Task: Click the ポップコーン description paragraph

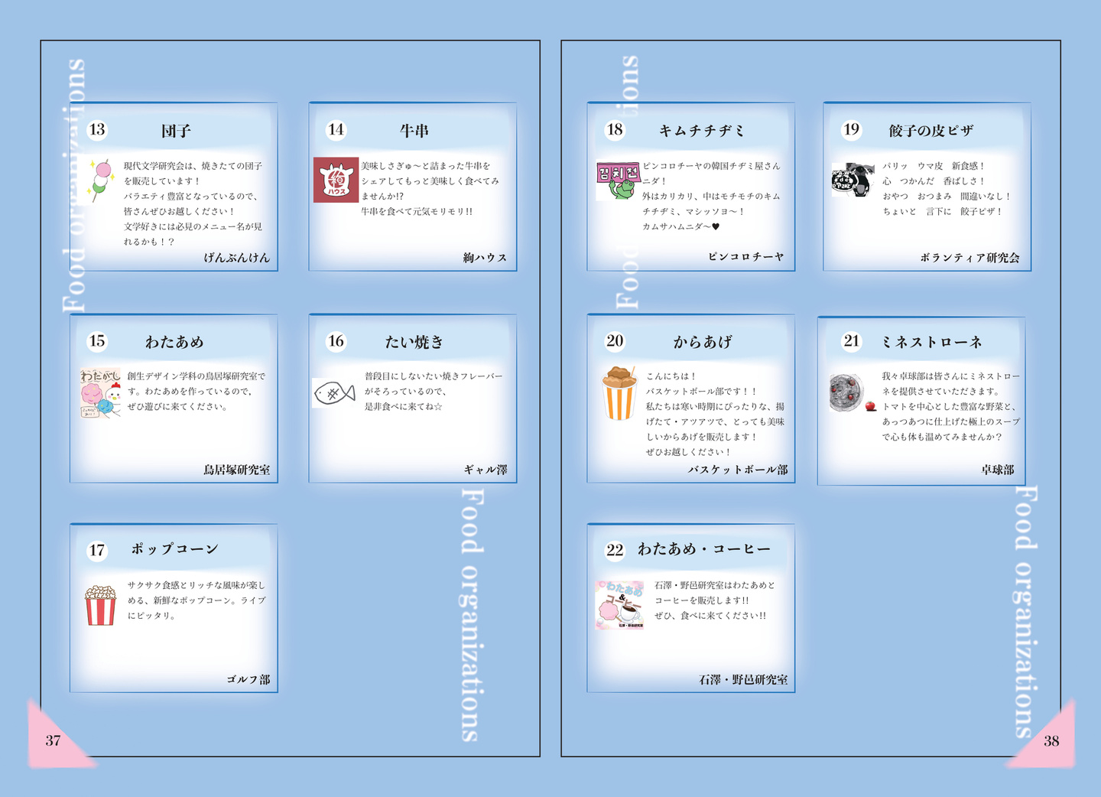Action: click(196, 600)
